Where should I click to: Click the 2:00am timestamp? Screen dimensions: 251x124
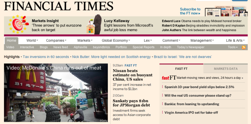pos(118,96)
